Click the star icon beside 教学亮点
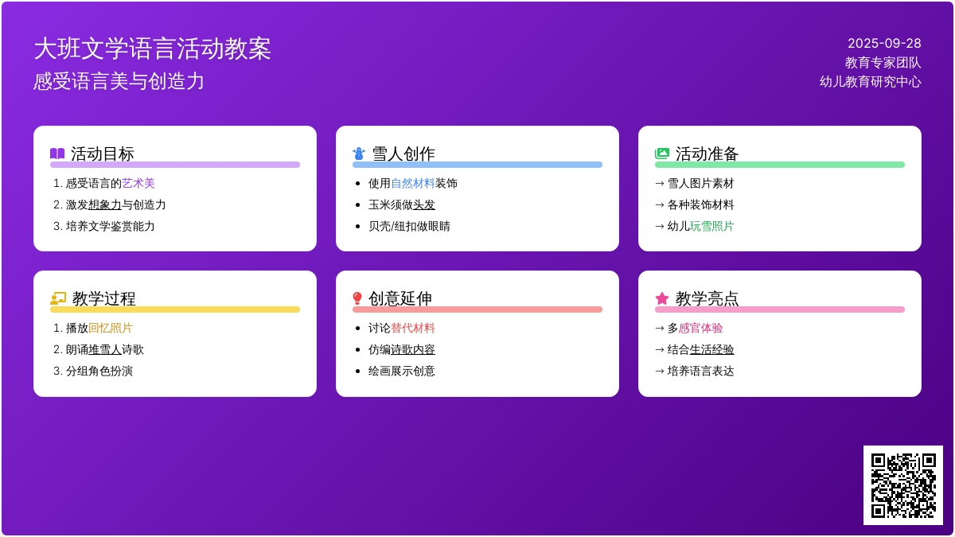This screenshot has height=537, width=955. point(662,298)
